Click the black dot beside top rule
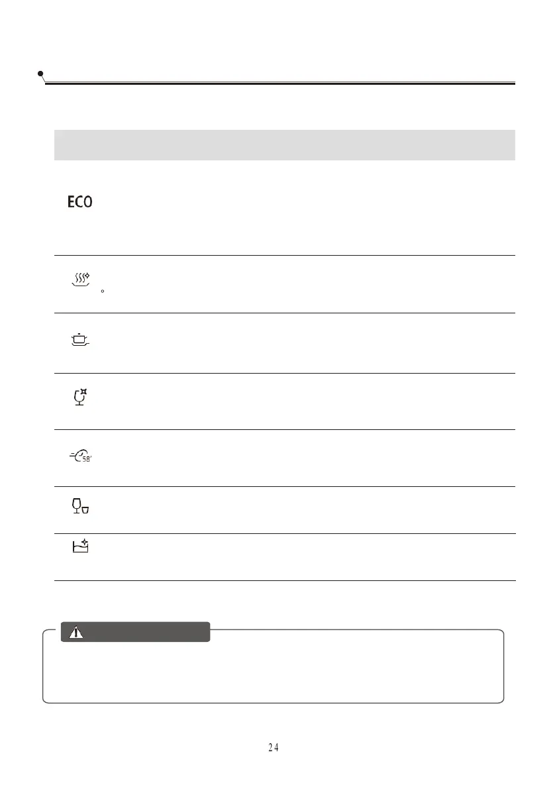Screen dimensions: 555x789 click(x=40, y=73)
